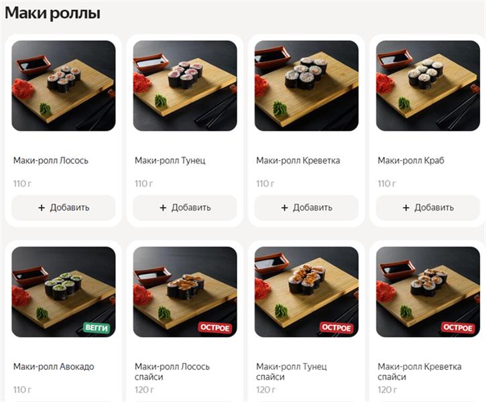Add Маки-ролл Креветка to the cart
The width and height of the screenshot is (486, 402).
[x=306, y=208]
